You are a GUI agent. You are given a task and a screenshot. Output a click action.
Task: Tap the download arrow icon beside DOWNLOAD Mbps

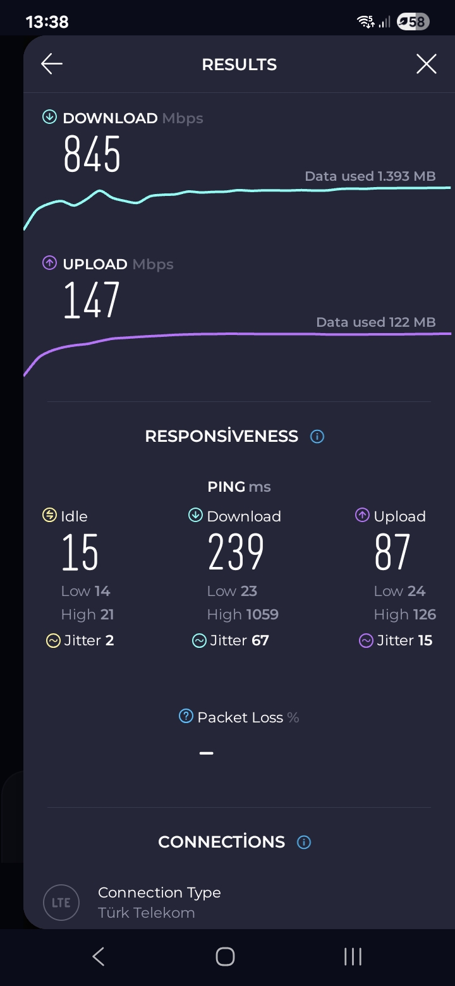pos(49,118)
